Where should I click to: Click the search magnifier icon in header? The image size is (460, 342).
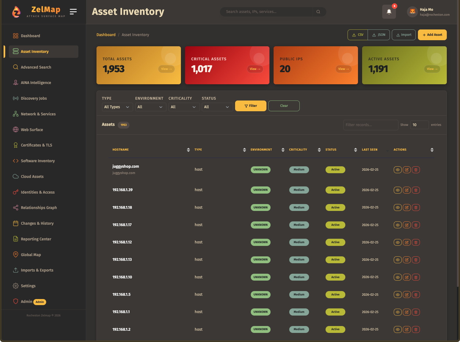(x=318, y=12)
